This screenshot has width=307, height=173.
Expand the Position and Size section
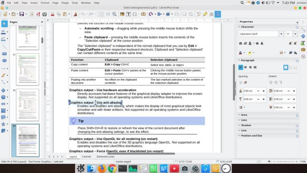point(251,136)
